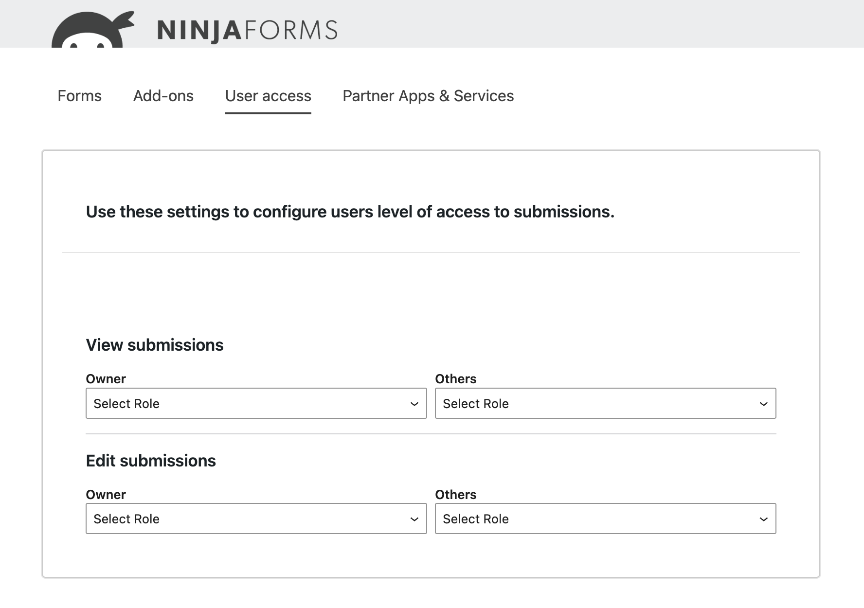This screenshot has height=608, width=864.
Task: Open Partner Apps & Services tab
Action: point(428,96)
